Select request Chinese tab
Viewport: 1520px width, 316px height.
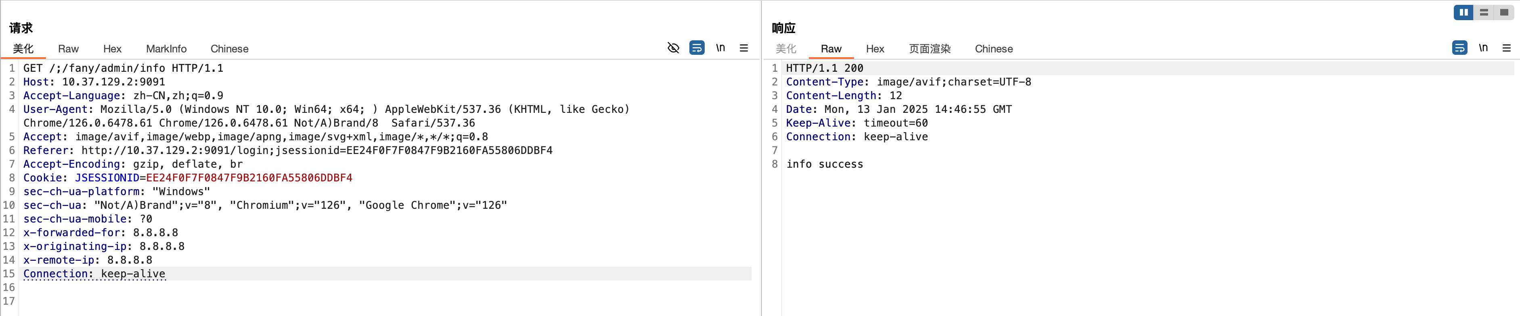(x=229, y=49)
